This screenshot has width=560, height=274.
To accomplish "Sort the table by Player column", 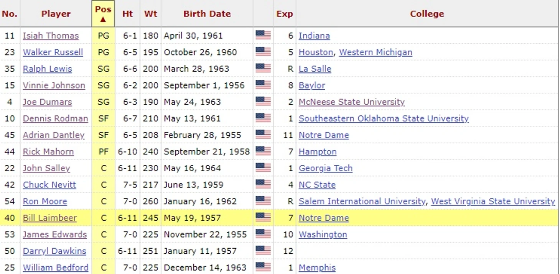I will click(56, 14).
